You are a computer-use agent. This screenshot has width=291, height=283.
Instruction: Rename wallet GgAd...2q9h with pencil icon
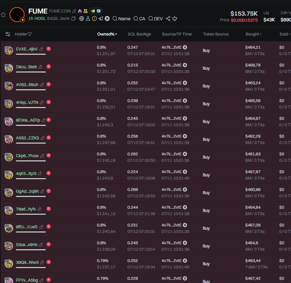[x=42, y=191]
